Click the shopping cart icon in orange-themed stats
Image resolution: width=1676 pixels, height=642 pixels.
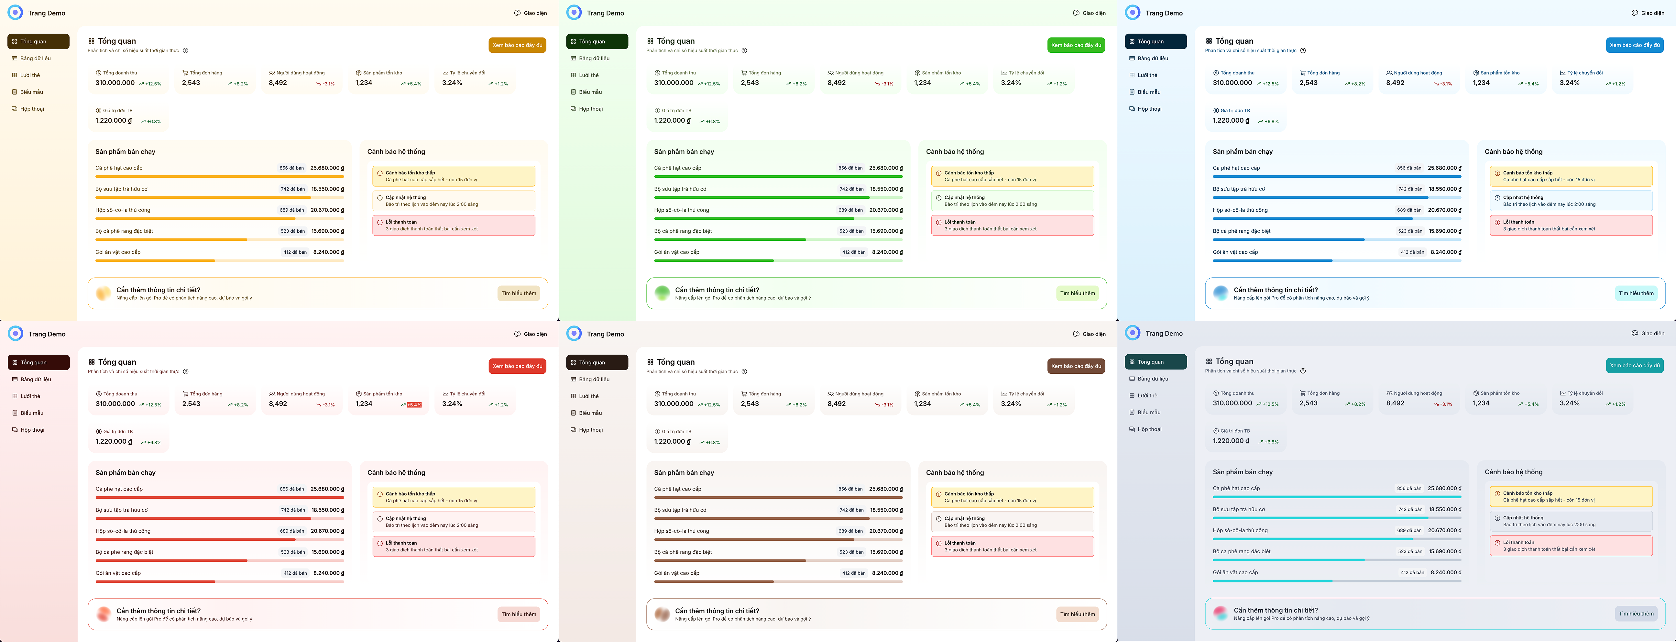point(185,73)
